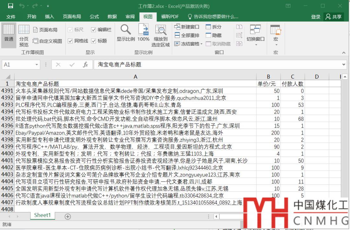
Task: Select column D header
Action: click(317, 77)
